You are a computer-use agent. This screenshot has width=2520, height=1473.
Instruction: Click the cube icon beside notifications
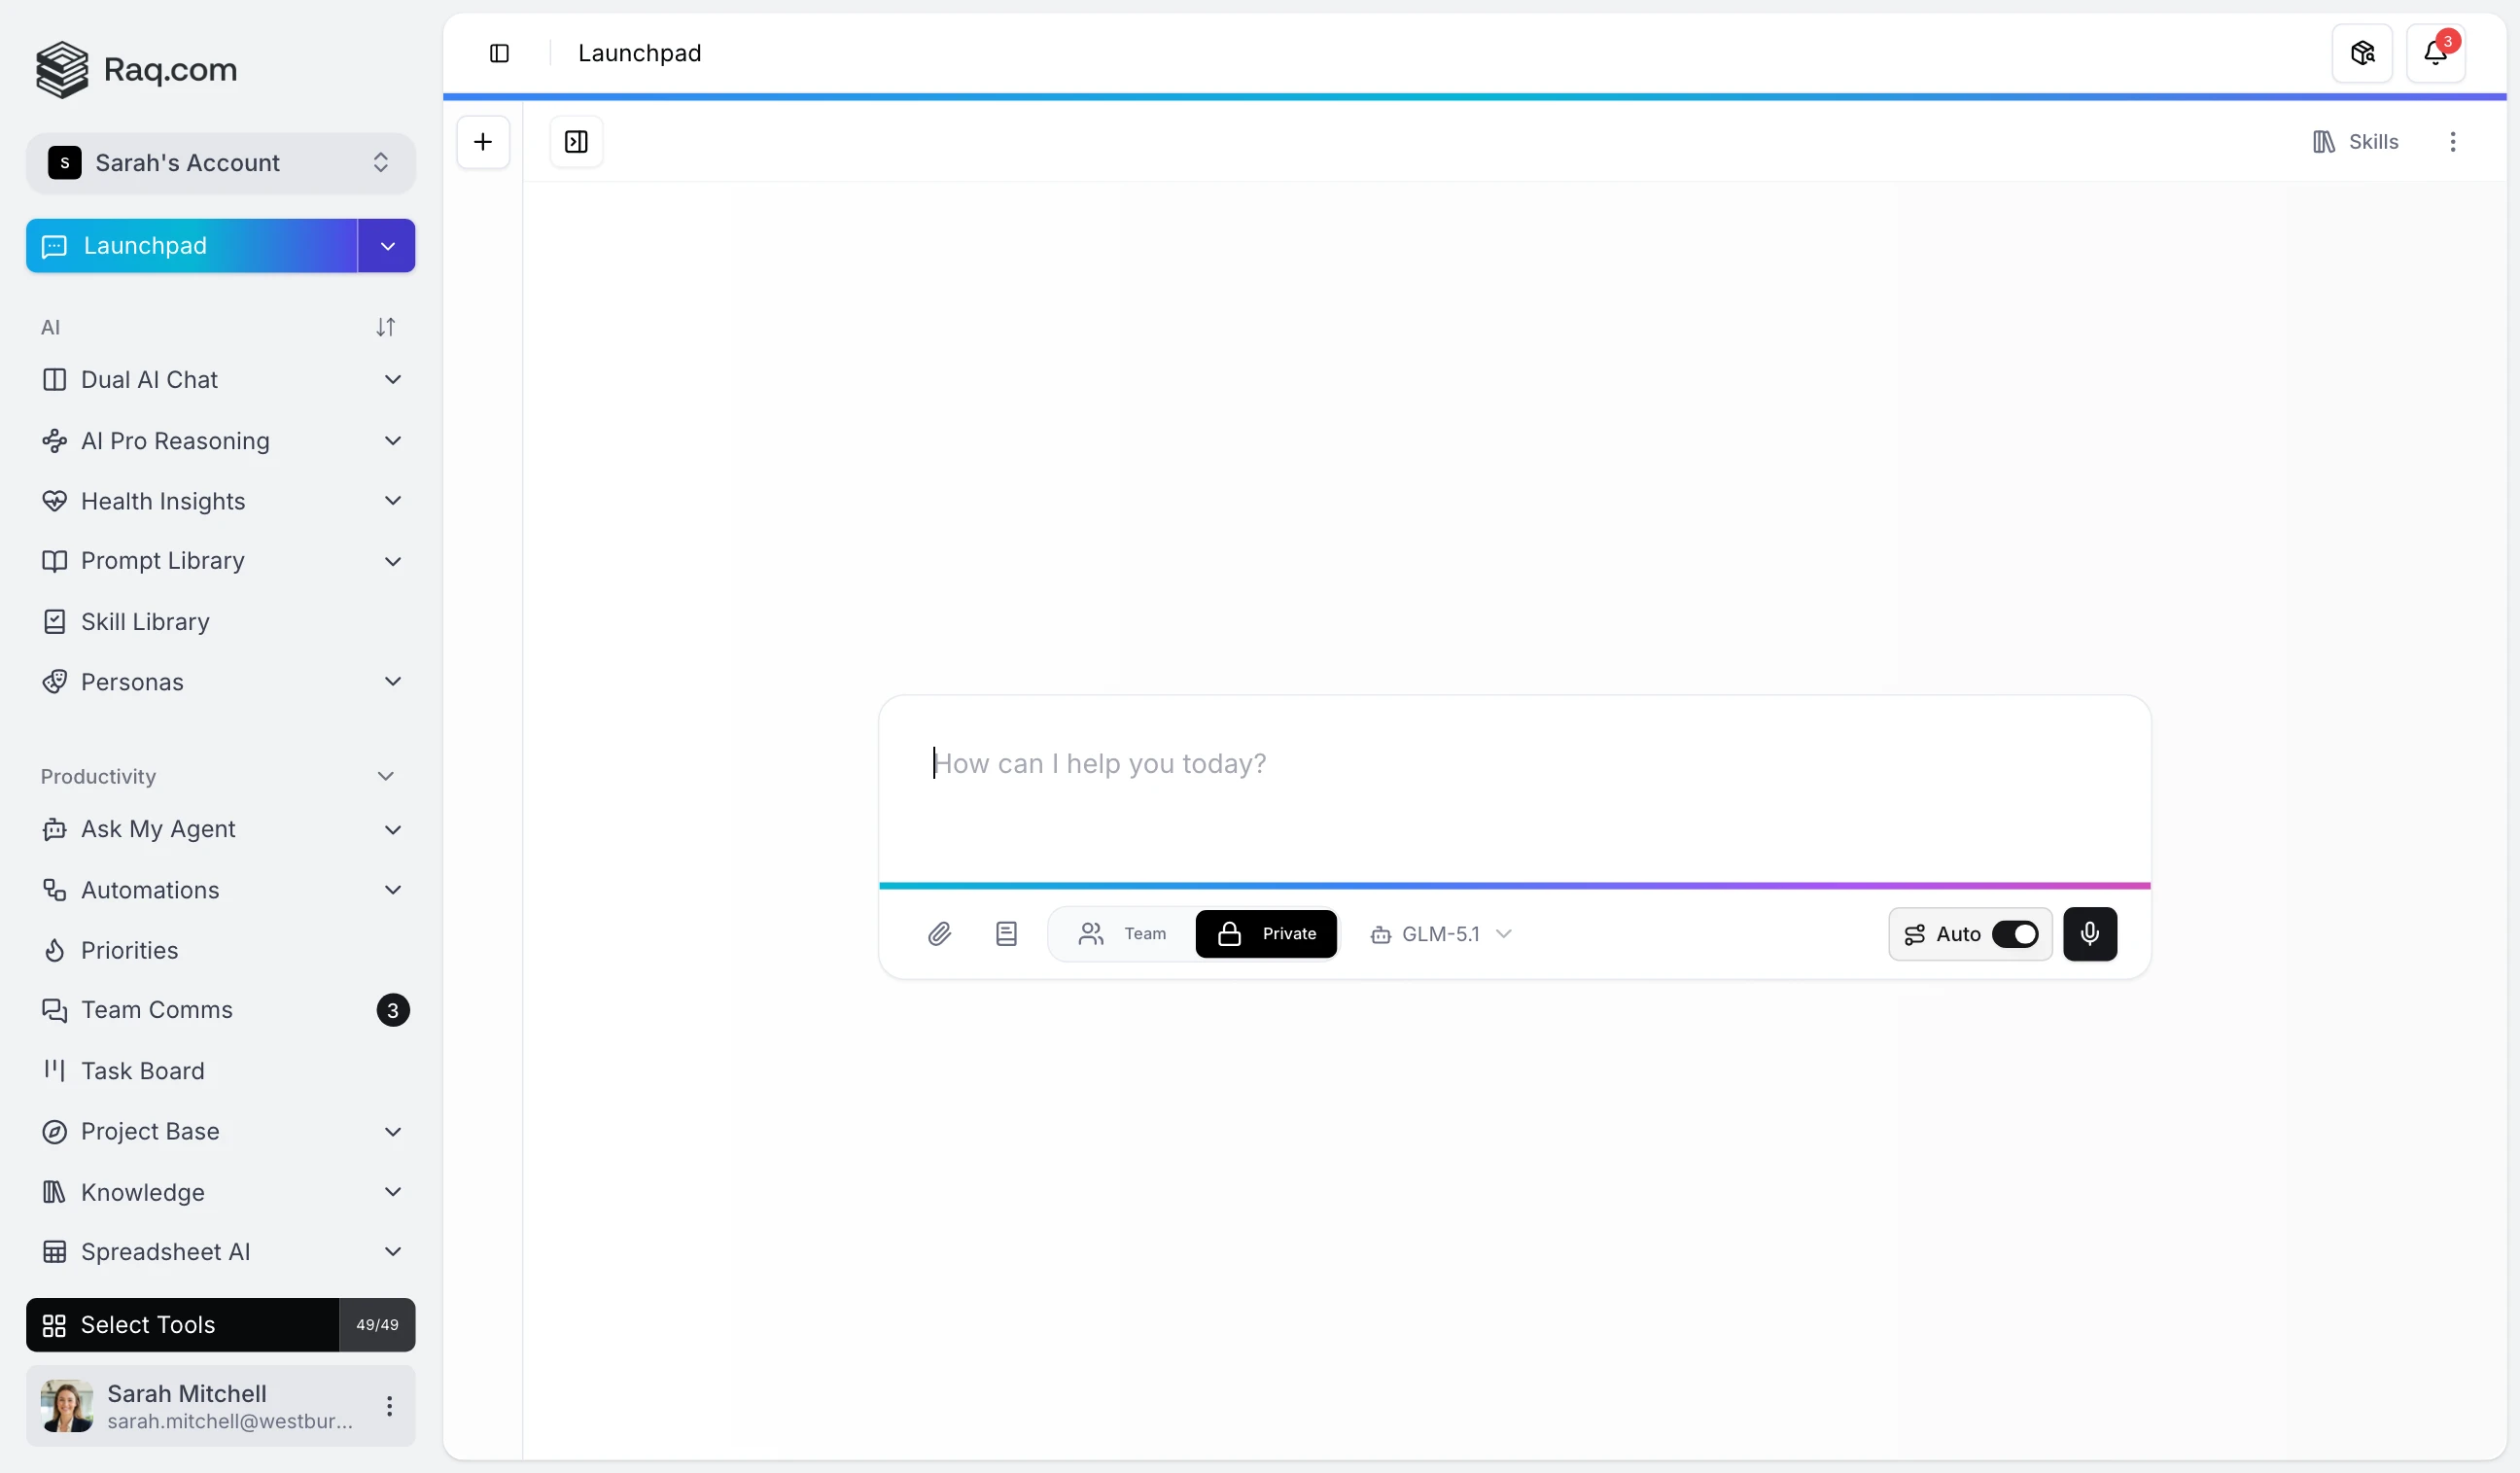tap(2362, 53)
